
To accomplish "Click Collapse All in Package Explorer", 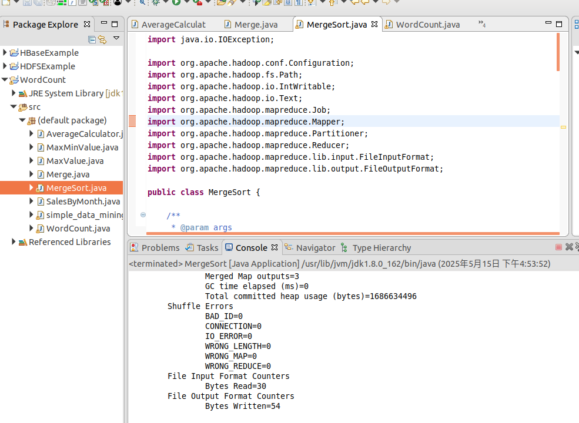I will pyautogui.click(x=92, y=39).
